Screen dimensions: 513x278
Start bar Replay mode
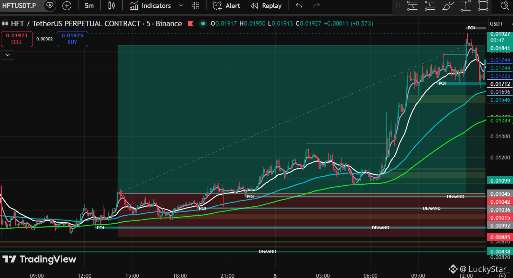pos(266,6)
